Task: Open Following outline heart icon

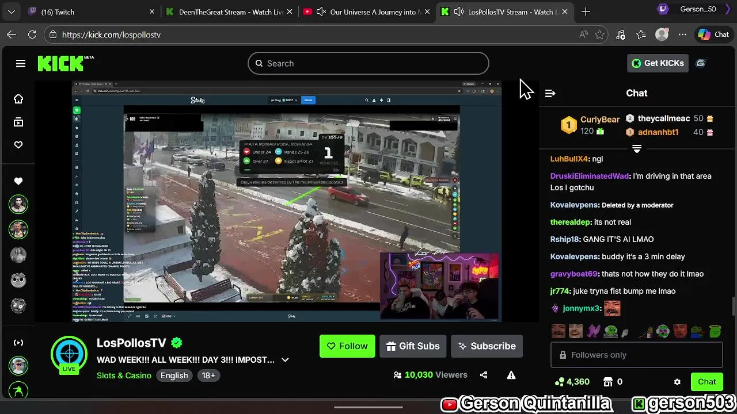Action: tap(18, 145)
